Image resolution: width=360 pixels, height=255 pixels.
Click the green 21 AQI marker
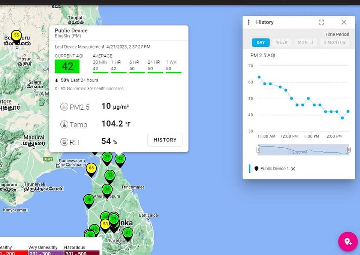[128, 233]
